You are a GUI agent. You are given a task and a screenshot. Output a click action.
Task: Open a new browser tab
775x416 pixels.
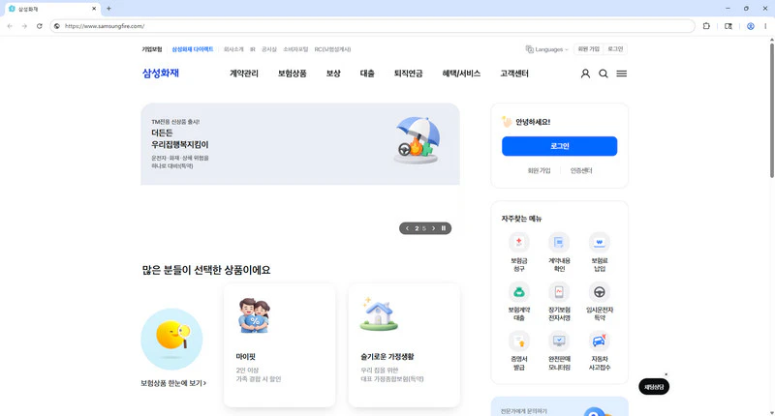pyautogui.click(x=108, y=9)
